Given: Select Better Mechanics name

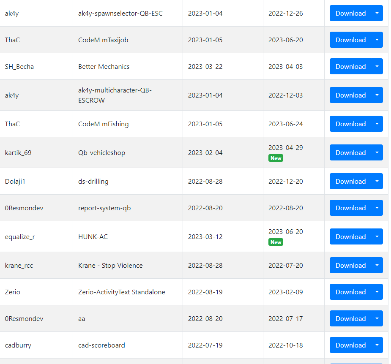Looking at the screenshot, I should [104, 67].
